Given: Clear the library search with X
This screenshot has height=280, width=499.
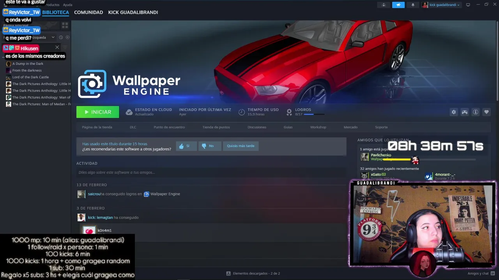Looking at the screenshot, I should [x=57, y=47].
